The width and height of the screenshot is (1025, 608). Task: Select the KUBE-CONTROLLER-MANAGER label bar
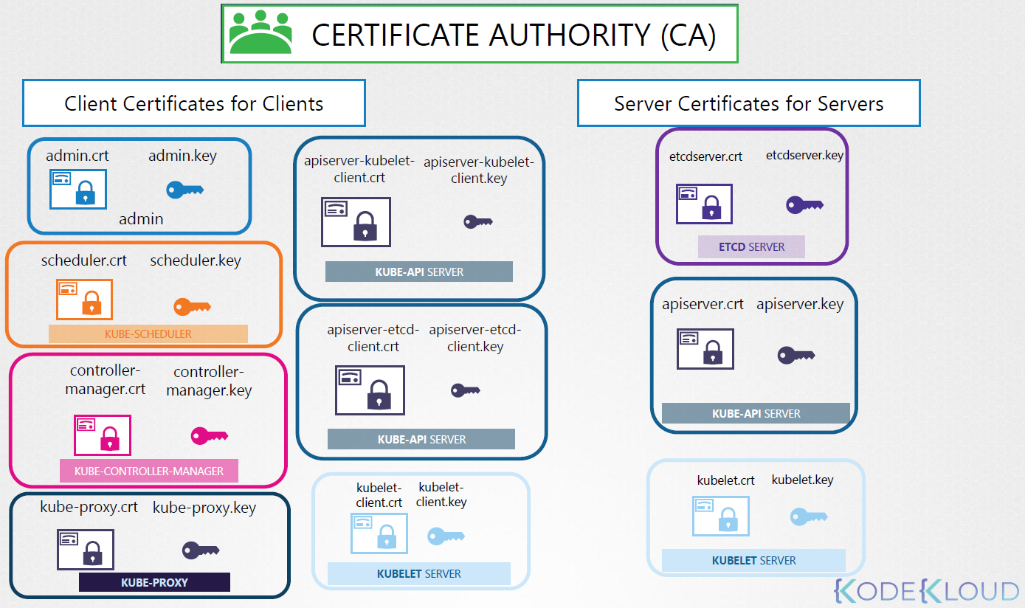(x=149, y=471)
